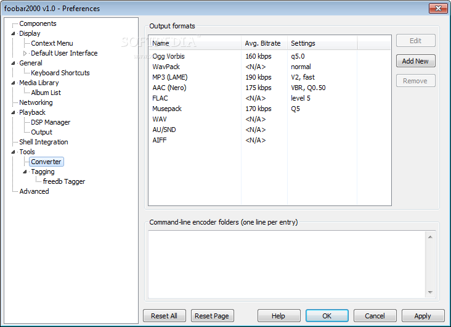Add a new output format
The height and width of the screenshot is (327, 451).
[x=416, y=61]
